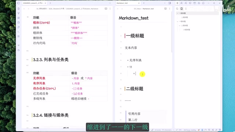
Task: Open graph view from the left ribbon
Action: tap(19, 13)
